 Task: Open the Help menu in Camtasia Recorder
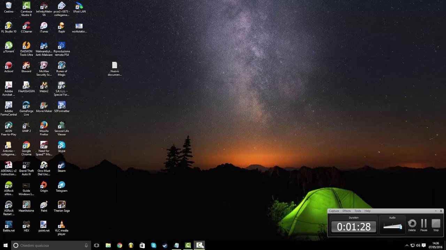tap(368, 211)
